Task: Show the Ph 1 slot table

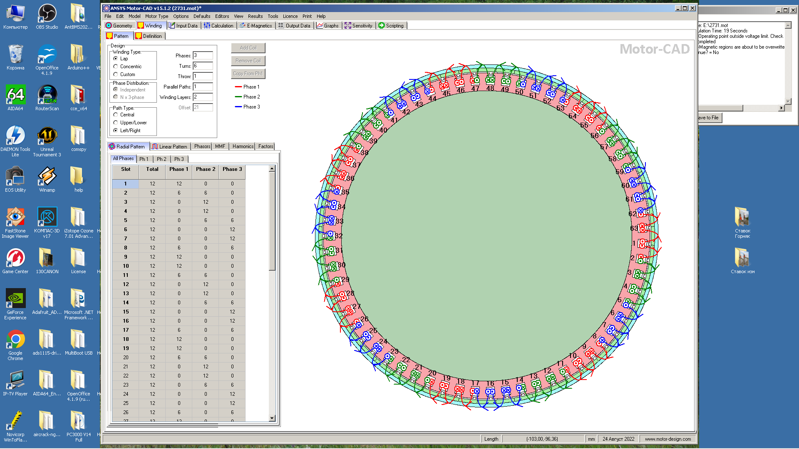Action: pos(144,159)
